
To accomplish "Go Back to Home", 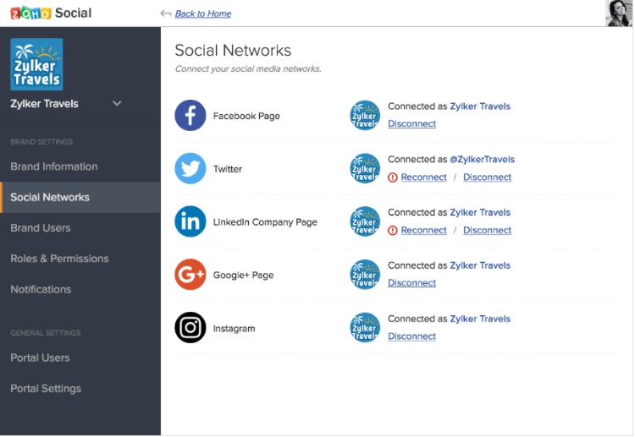I will point(202,14).
